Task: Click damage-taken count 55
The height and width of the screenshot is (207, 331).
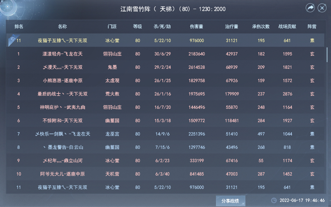Action: coord(261,161)
